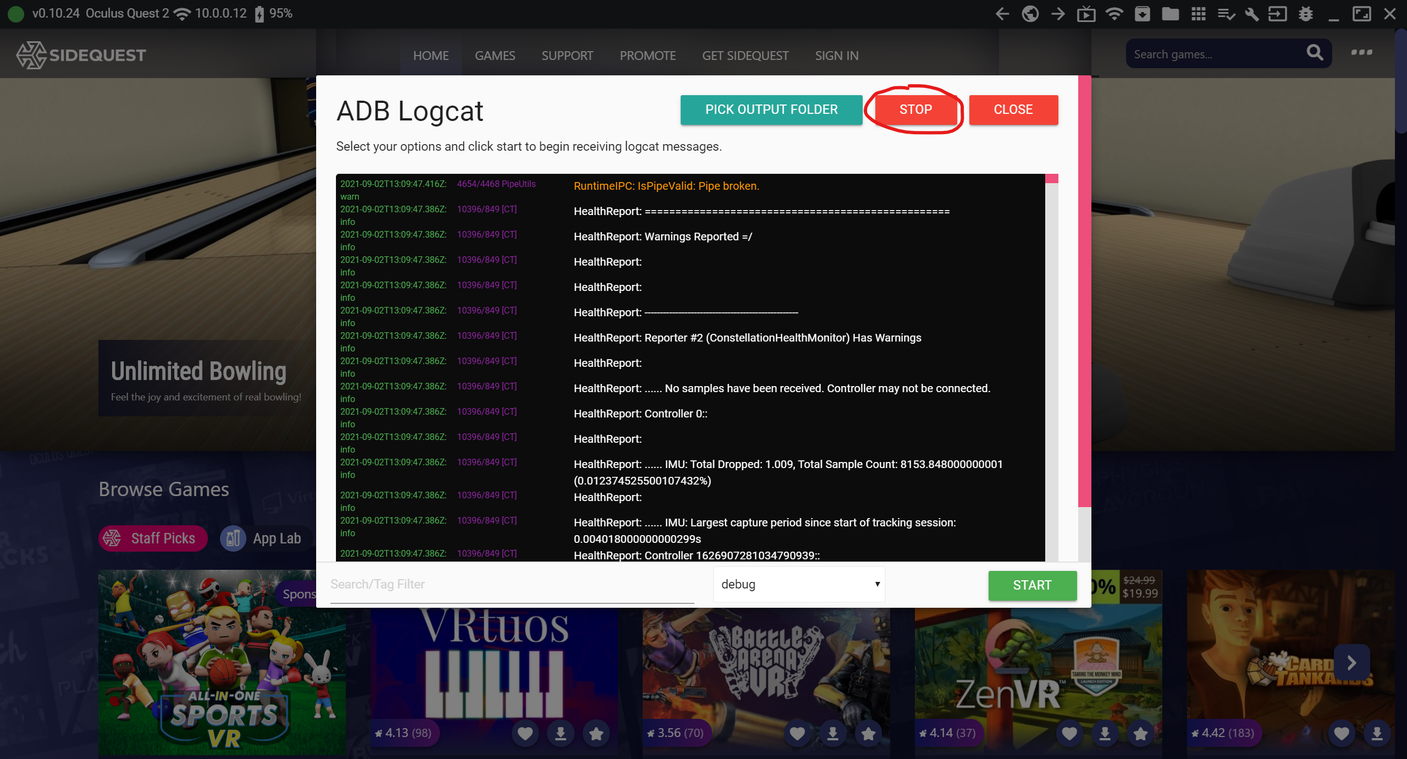1407x759 pixels.
Task: Open installed apps grid icon
Action: 1198,14
